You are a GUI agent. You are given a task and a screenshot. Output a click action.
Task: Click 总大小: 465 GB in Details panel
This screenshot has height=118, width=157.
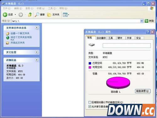click(14, 78)
